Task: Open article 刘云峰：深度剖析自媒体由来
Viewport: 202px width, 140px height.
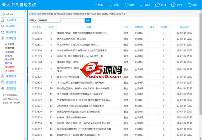Action: [x=71, y=117]
